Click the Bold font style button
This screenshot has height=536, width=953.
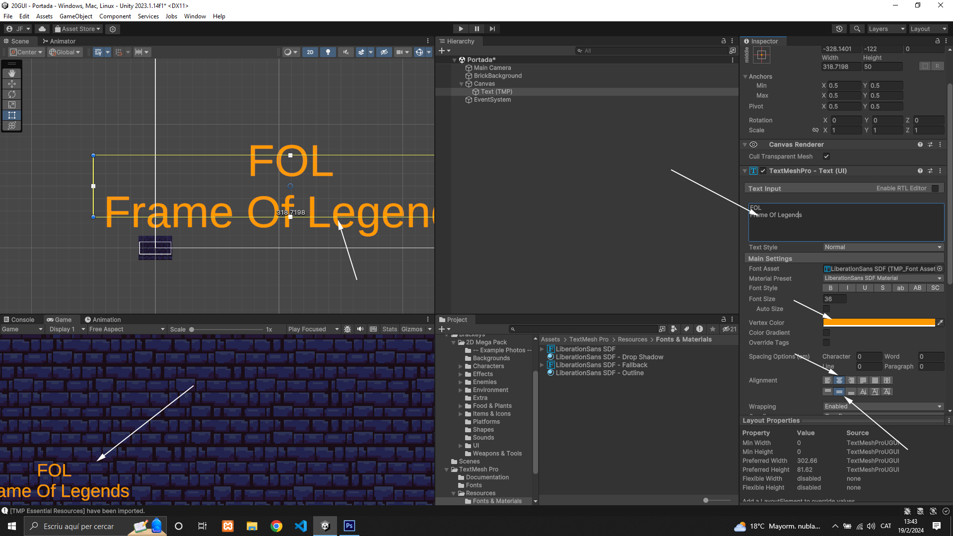tap(830, 288)
